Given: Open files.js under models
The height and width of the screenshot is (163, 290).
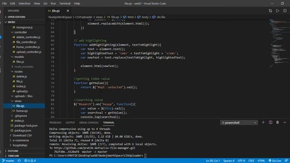Looking at the screenshot, I should coord(20,62).
